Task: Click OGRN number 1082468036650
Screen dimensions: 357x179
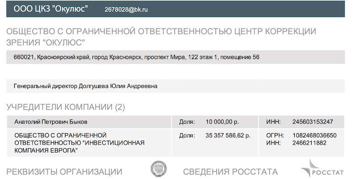Action: 314,136
